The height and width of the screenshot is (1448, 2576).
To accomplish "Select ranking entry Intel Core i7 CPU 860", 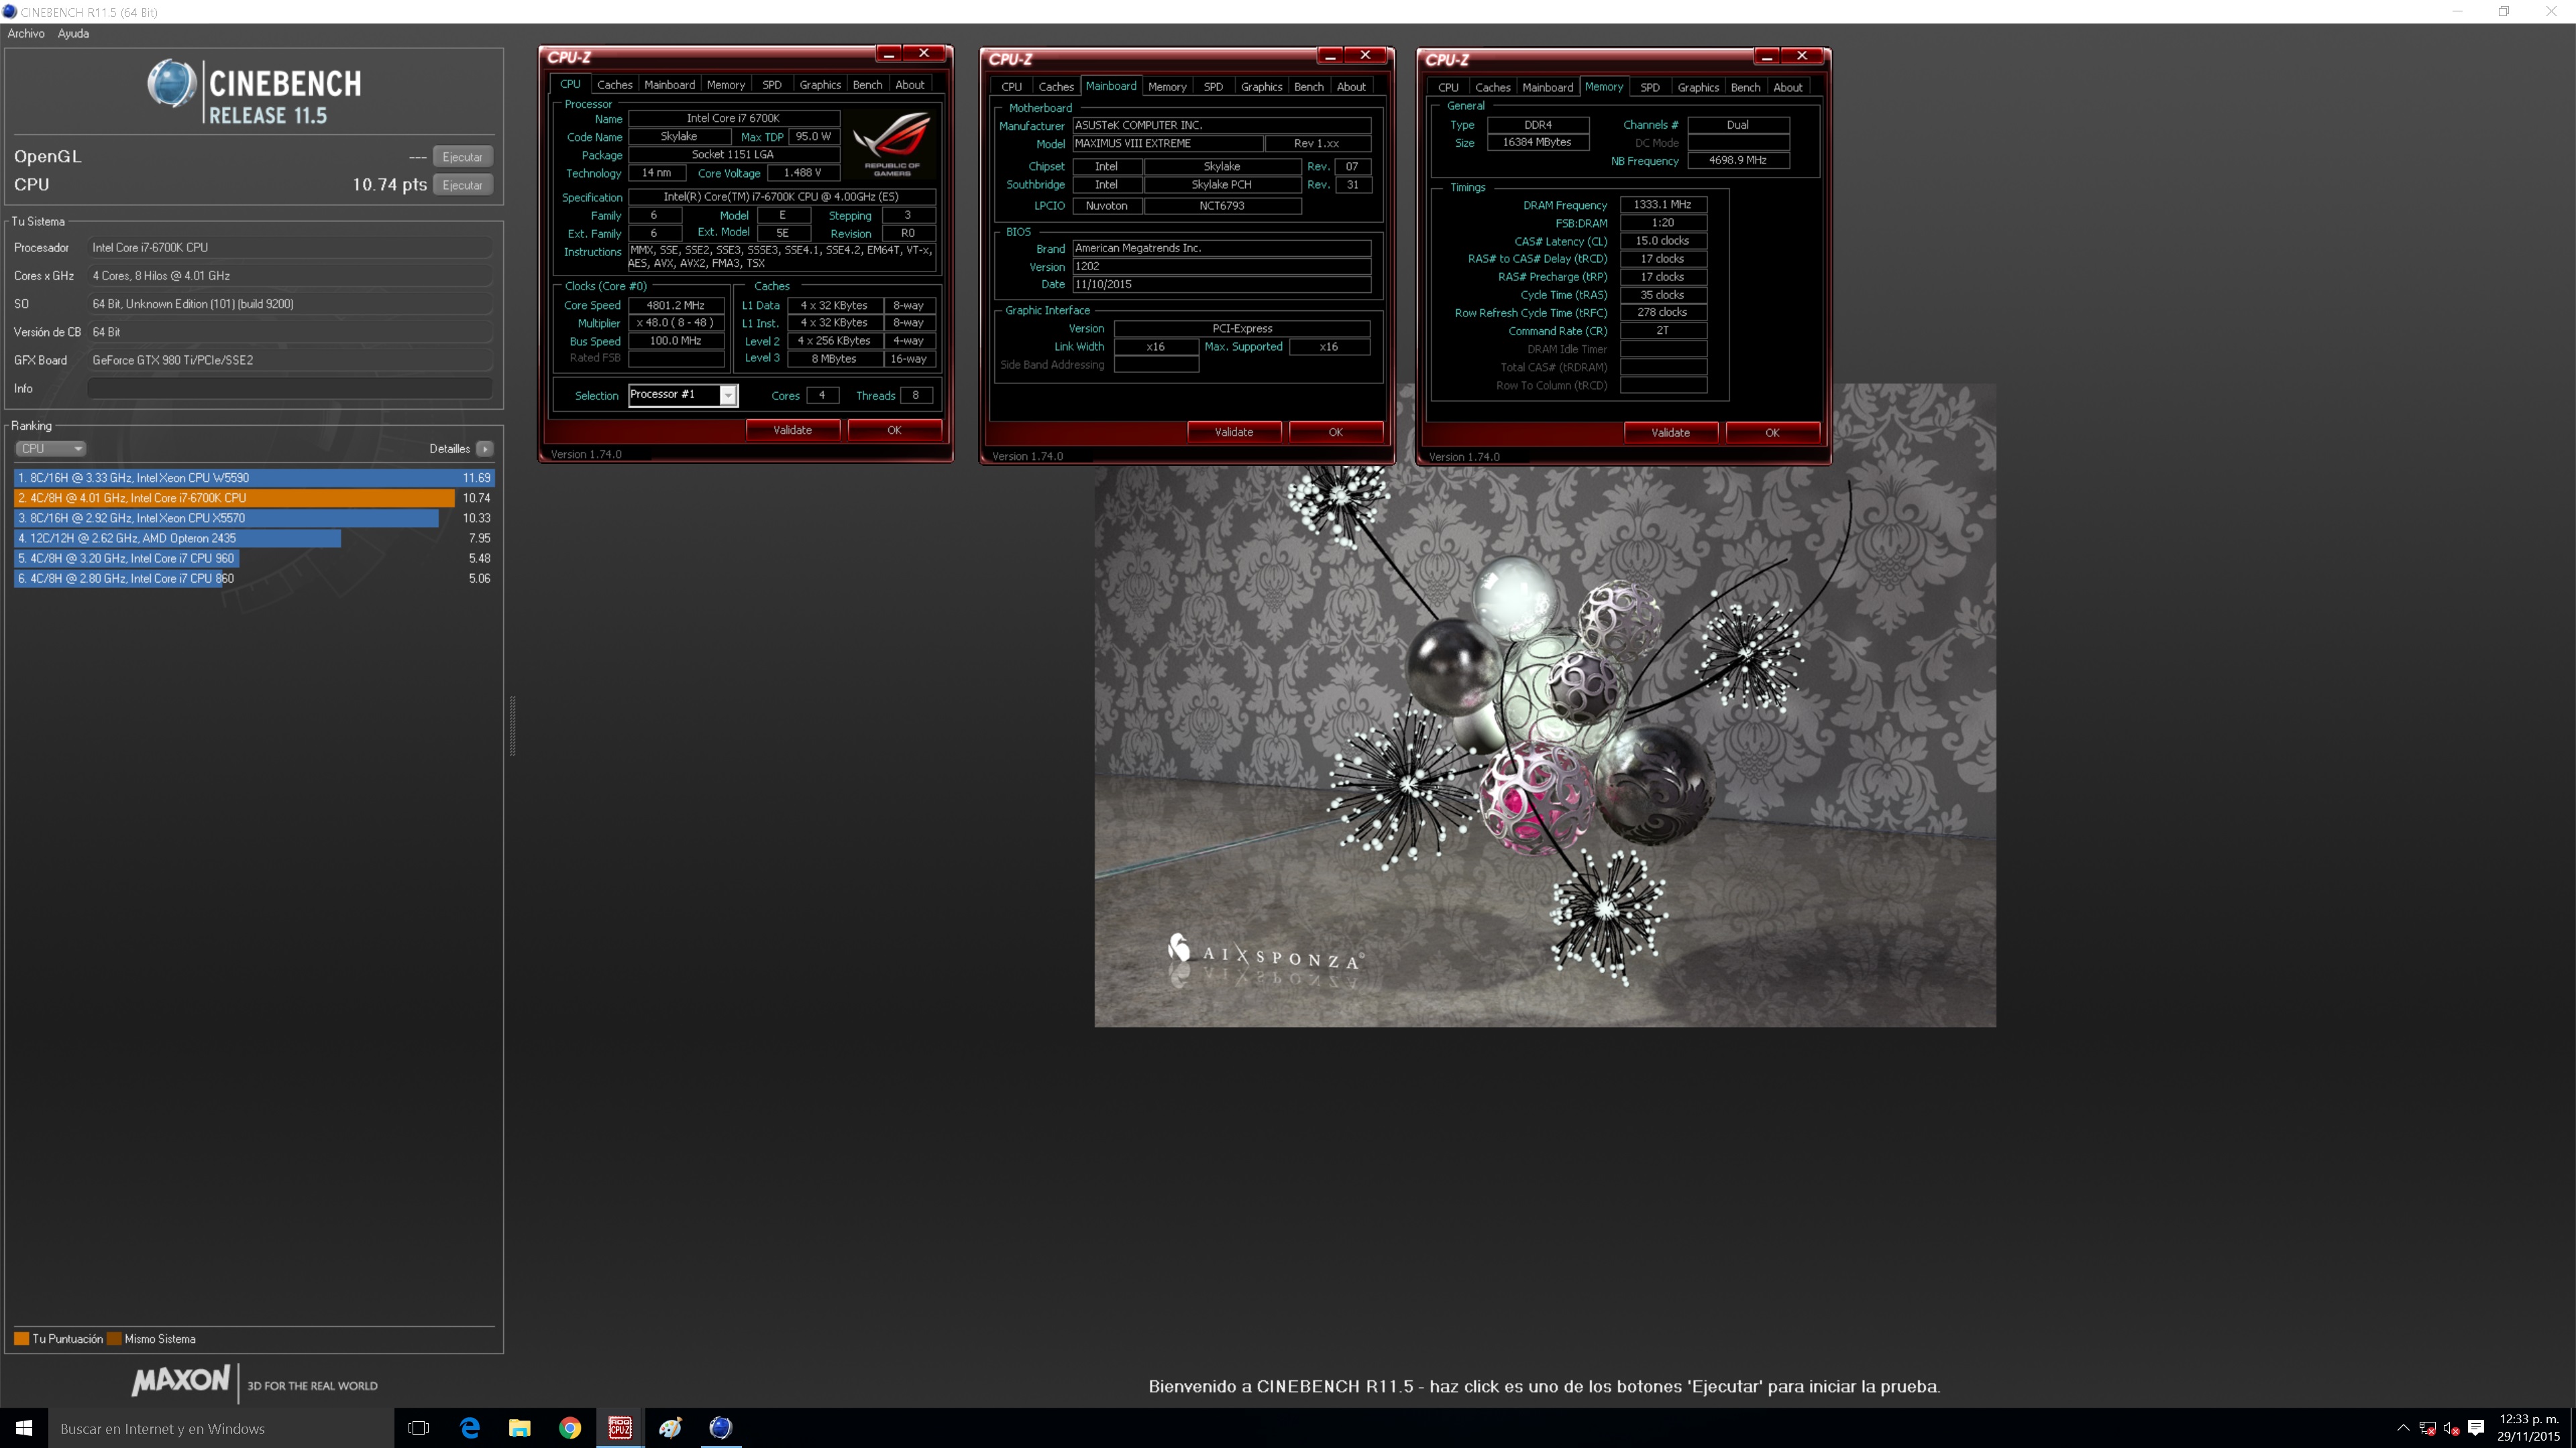I will click(x=254, y=579).
